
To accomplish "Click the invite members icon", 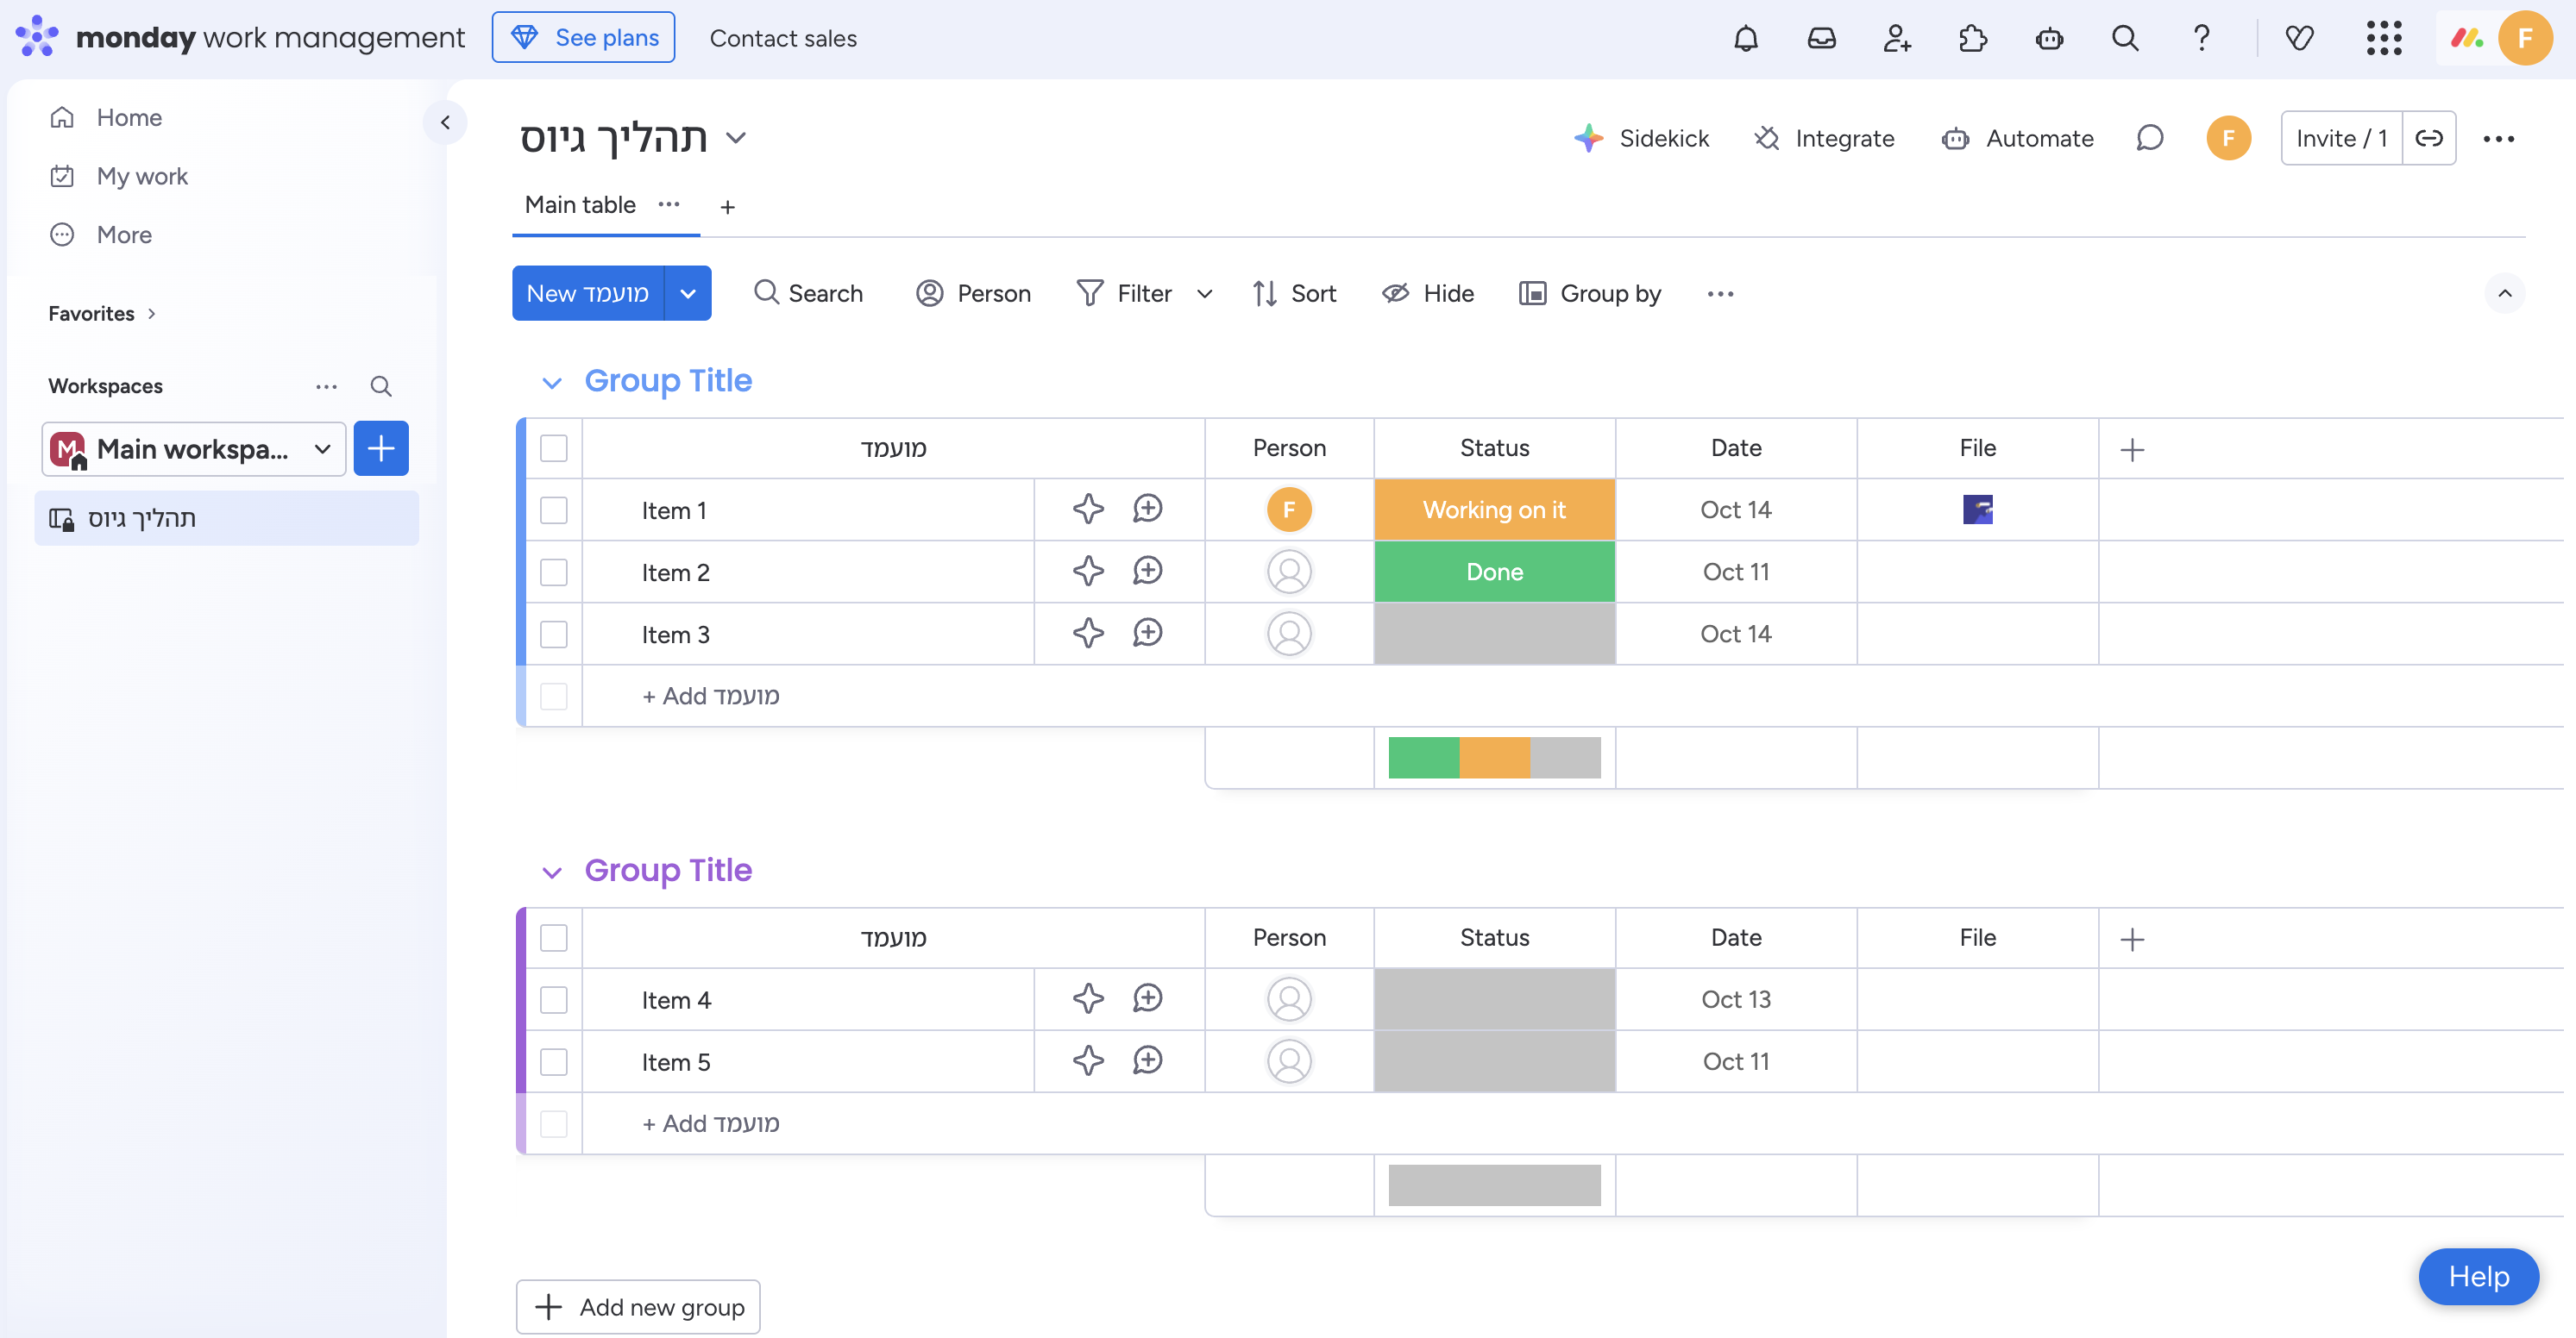I will click(x=1897, y=38).
